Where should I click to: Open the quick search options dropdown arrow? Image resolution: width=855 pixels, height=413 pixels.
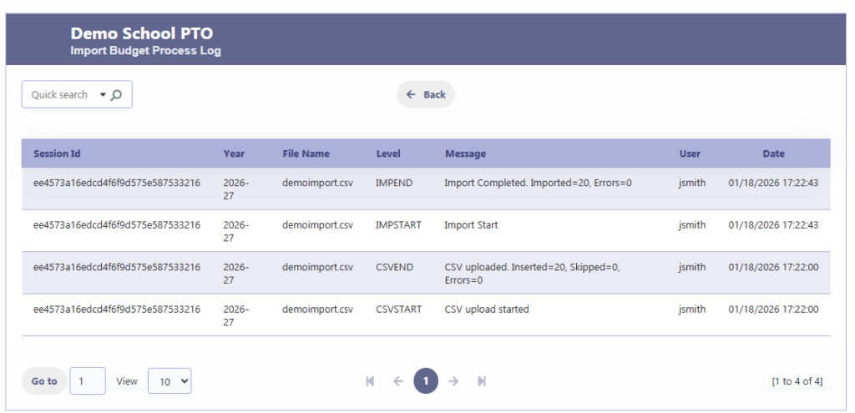(103, 95)
